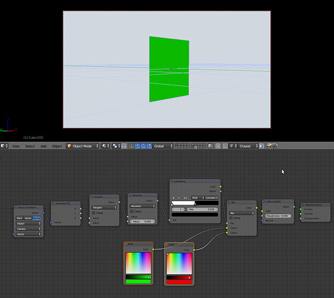This screenshot has height=298, width=334.
Task: Open the Tangent operation dropdown
Action: point(104,207)
